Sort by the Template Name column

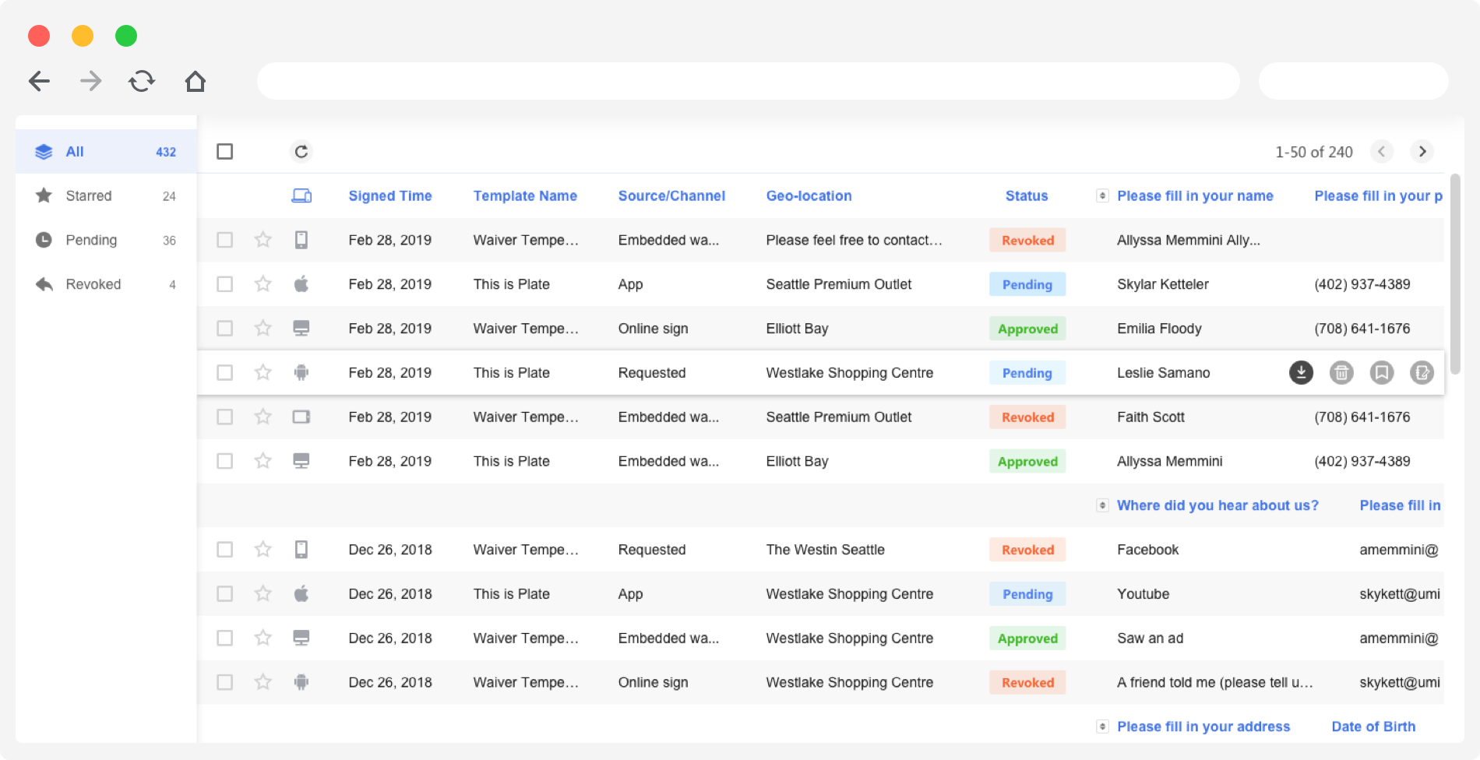[524, 195]
